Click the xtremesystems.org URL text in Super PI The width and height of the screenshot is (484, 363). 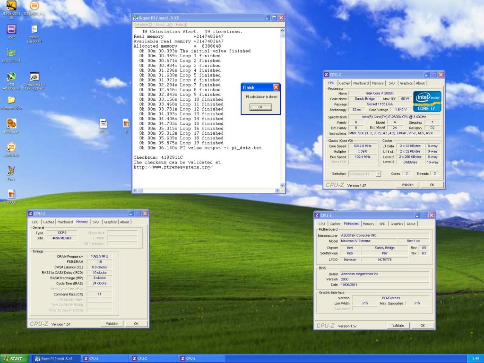[173, 167]
